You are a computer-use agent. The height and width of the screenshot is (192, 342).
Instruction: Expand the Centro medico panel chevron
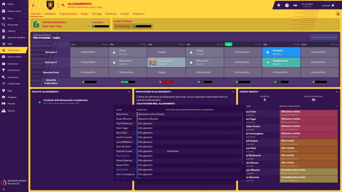tap(337, 92)
